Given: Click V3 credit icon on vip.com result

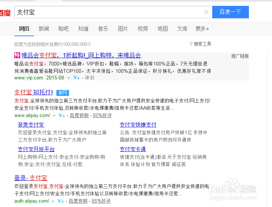Looking at the screenshot, I should click(76, 78).
